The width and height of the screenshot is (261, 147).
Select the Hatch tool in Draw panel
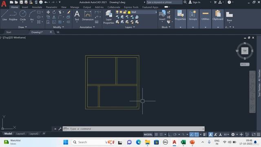(39, 22)
